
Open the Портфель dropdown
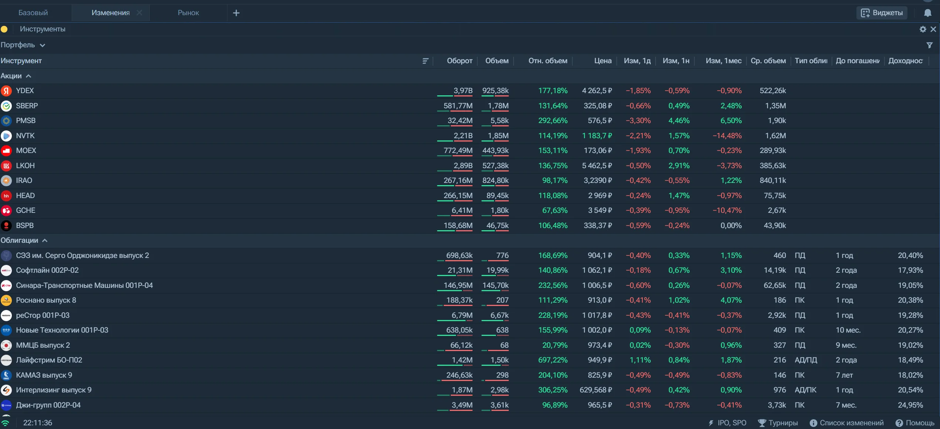[x=23, y=45]
